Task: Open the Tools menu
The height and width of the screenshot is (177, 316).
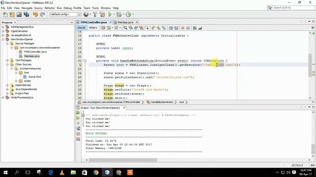Action: click(95, 8)
